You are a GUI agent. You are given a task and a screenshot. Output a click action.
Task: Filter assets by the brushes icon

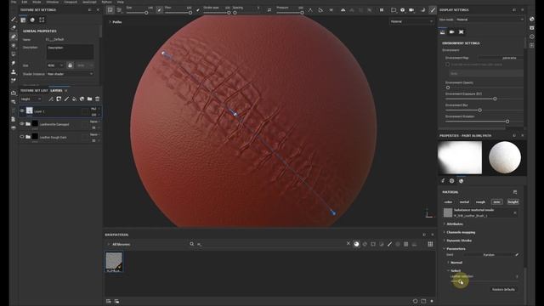[x=389, y=244]
